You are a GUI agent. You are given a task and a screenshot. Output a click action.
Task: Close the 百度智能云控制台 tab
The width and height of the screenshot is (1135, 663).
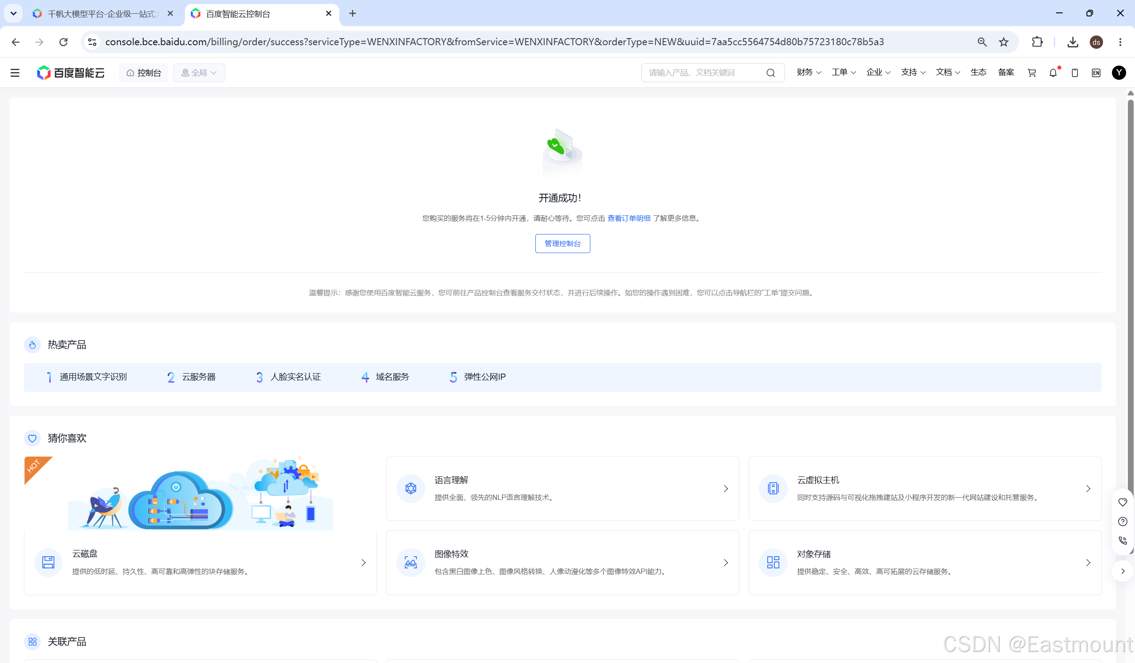(328, 13)
